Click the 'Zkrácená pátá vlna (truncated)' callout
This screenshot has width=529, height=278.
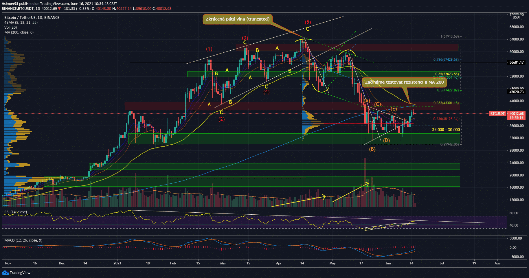[x=237, y=19]
